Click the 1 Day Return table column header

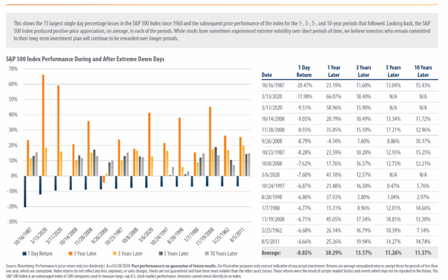tap(304, 71)
